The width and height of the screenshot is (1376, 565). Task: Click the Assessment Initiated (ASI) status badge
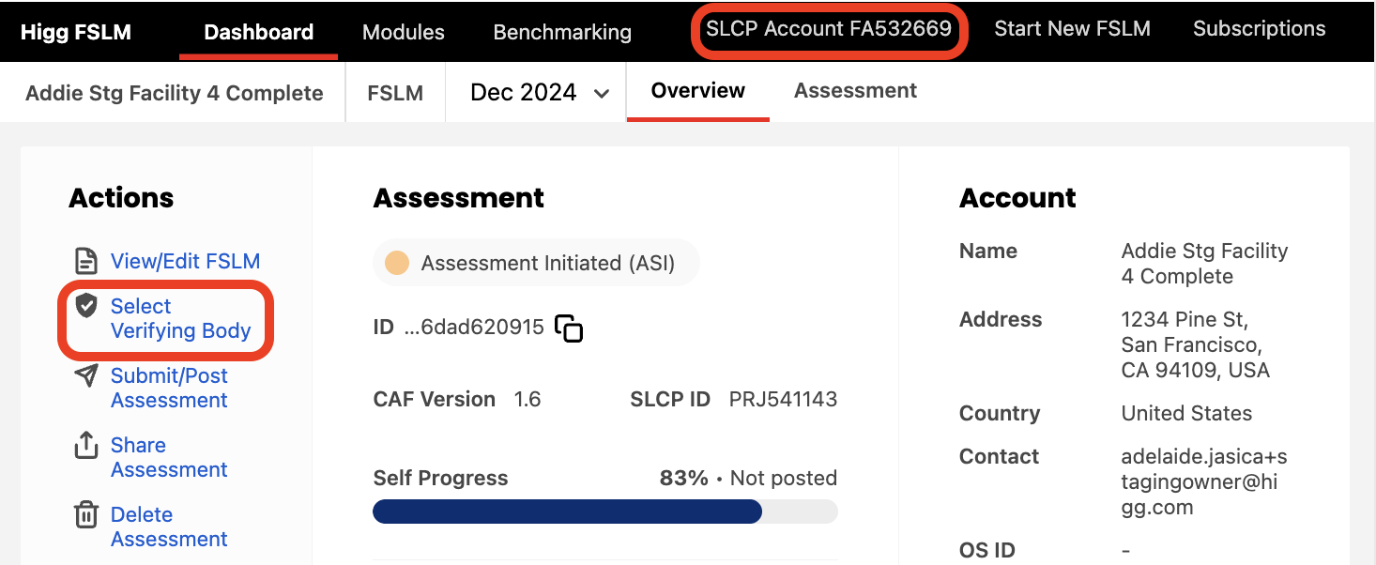point(537,263)
